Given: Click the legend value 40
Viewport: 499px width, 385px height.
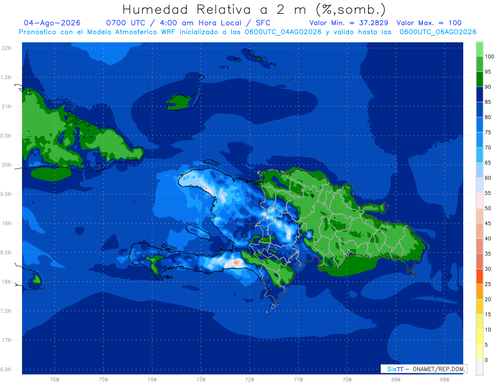Looking at the screenshot, I should (x=488, y=239).
